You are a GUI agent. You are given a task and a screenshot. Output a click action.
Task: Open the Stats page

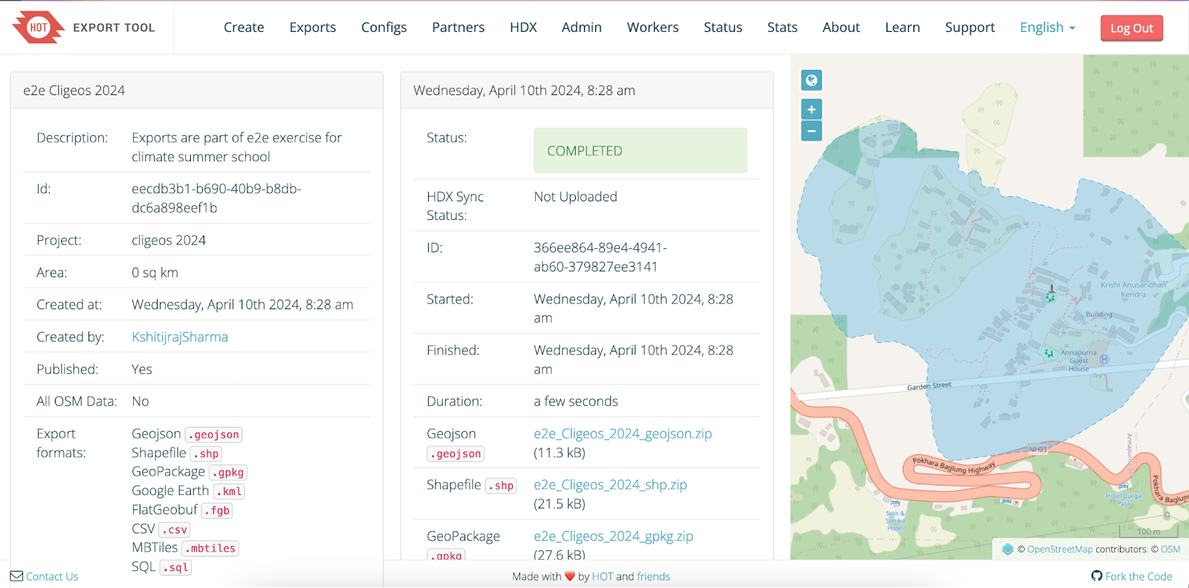click(783, 28)
